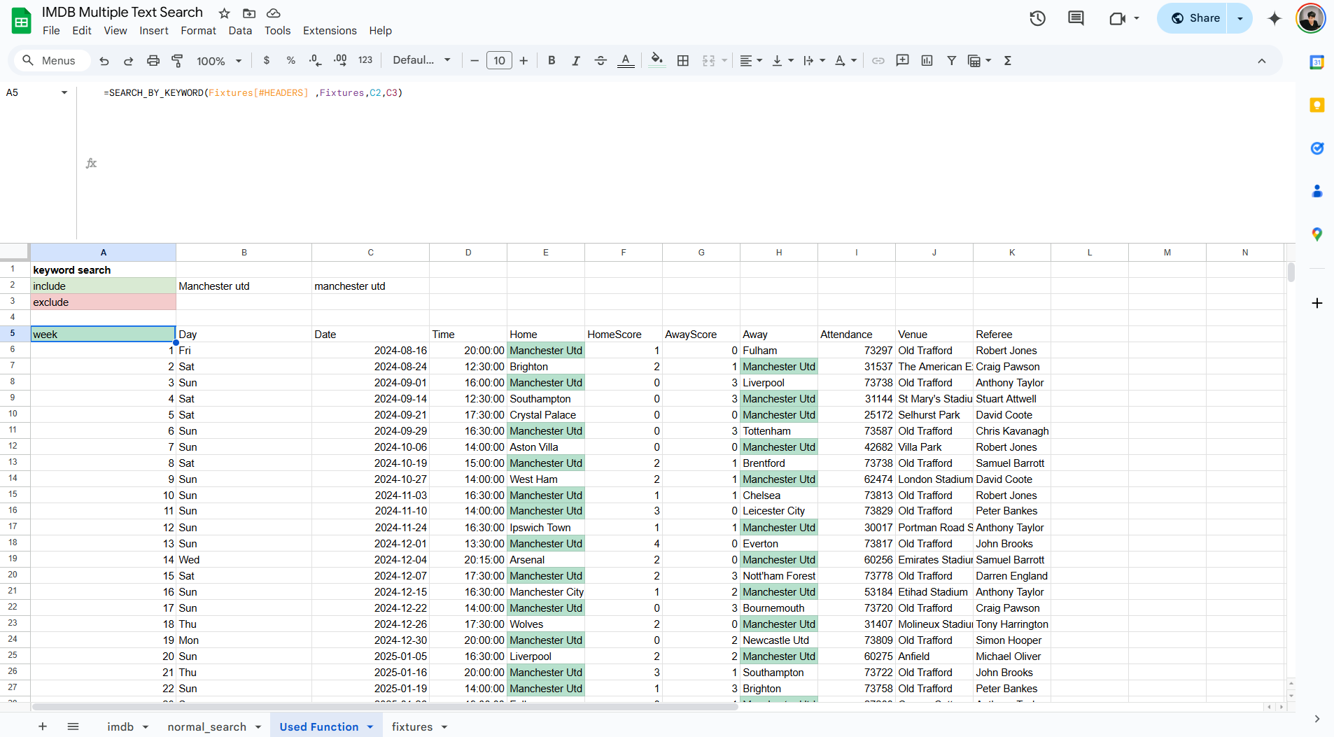Open comments panel icon
Image resolution: width=1334 pixels, height=737 pixels.
pyautogui.click(x=1076, y=19)
